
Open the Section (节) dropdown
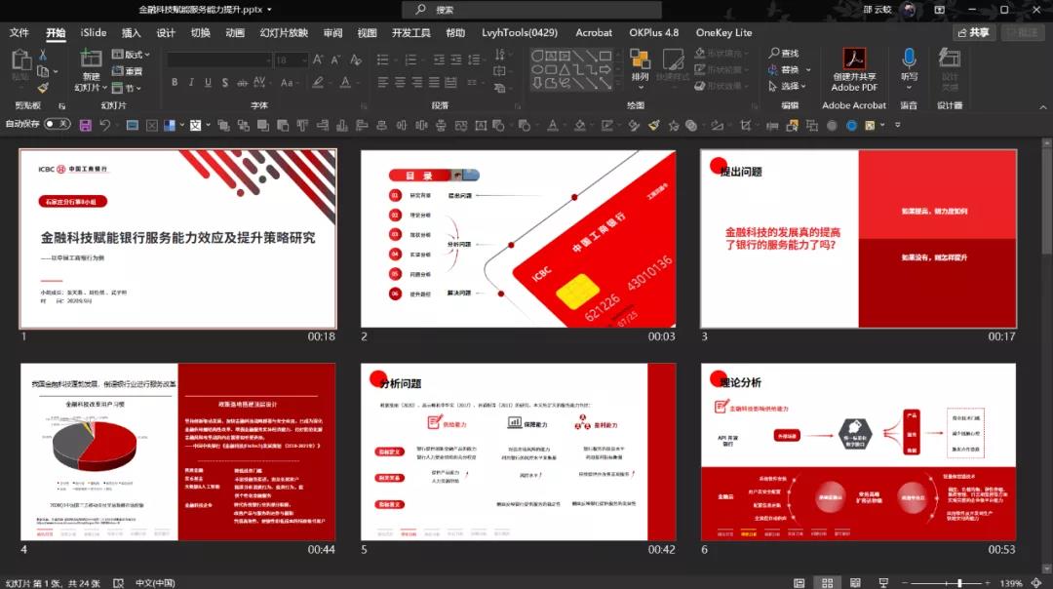(126, 88)
